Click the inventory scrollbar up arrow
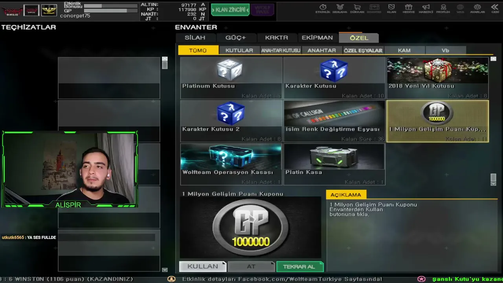Viewport: 503px width, 283px height. tap(493, 59)
